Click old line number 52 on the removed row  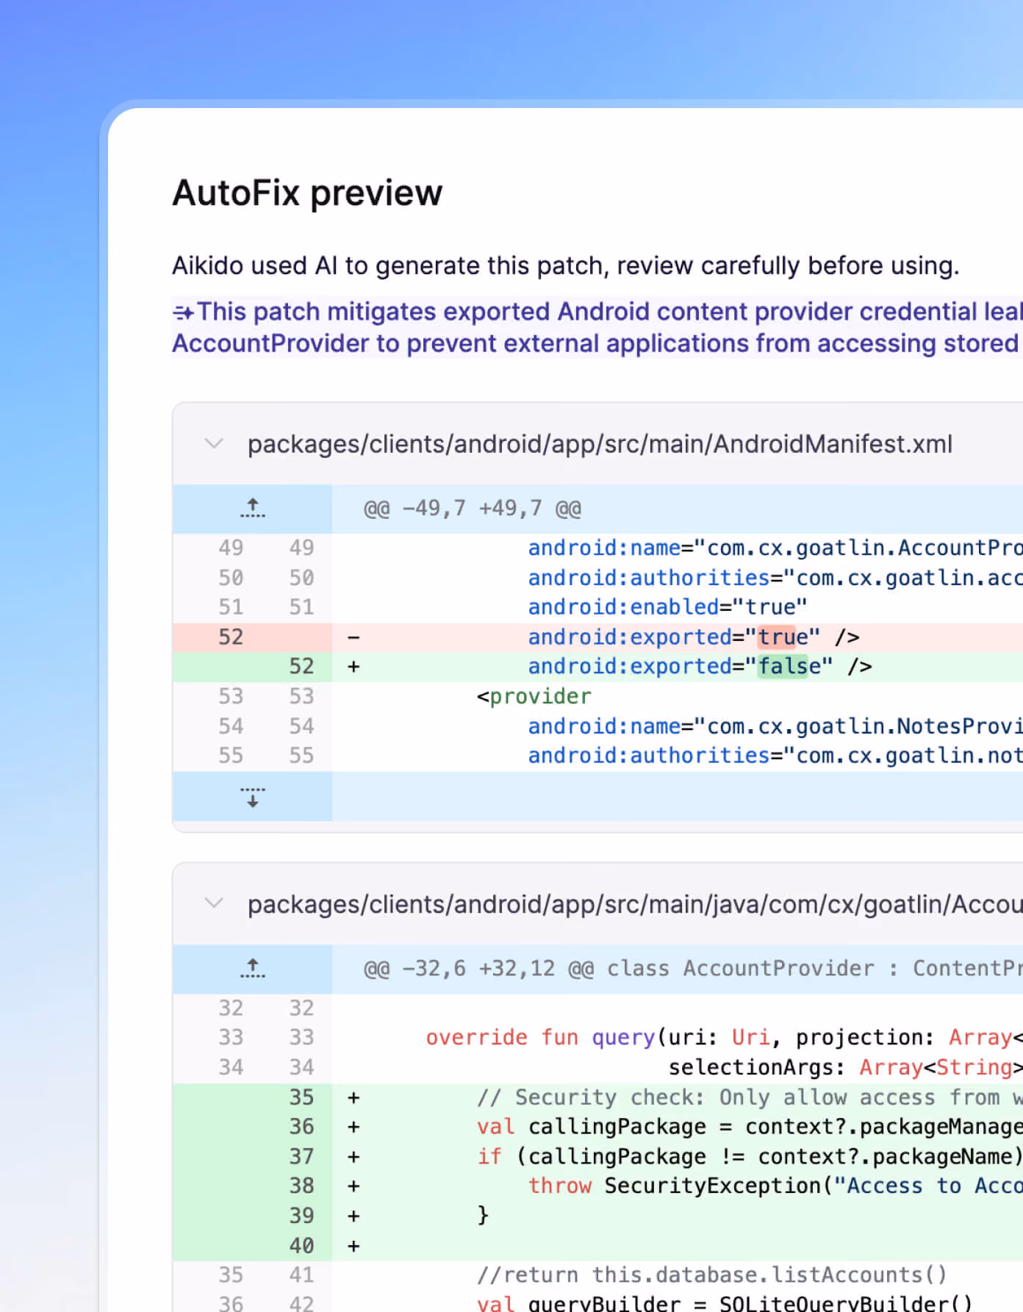(x=231, y=637)
